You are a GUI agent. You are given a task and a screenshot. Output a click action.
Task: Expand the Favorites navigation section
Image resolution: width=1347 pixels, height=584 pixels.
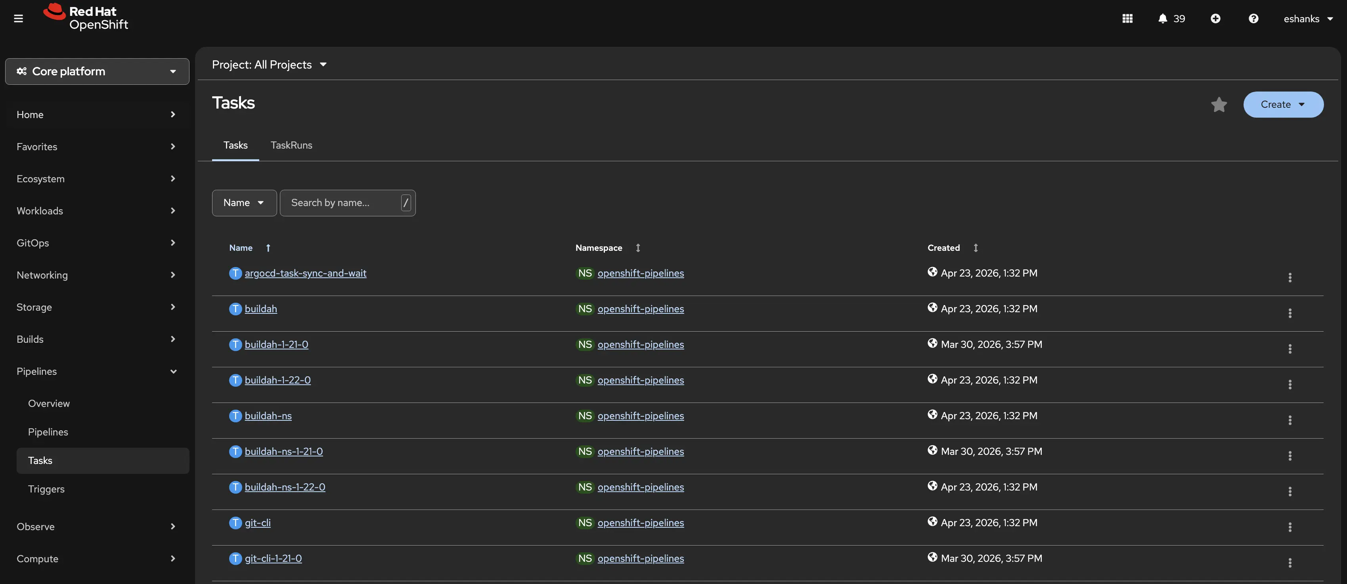point(97,147)
